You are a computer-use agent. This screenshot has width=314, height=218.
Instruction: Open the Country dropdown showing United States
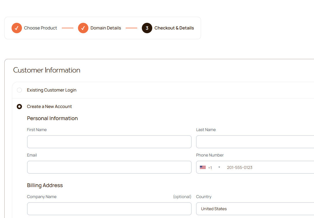click(255, 209)
